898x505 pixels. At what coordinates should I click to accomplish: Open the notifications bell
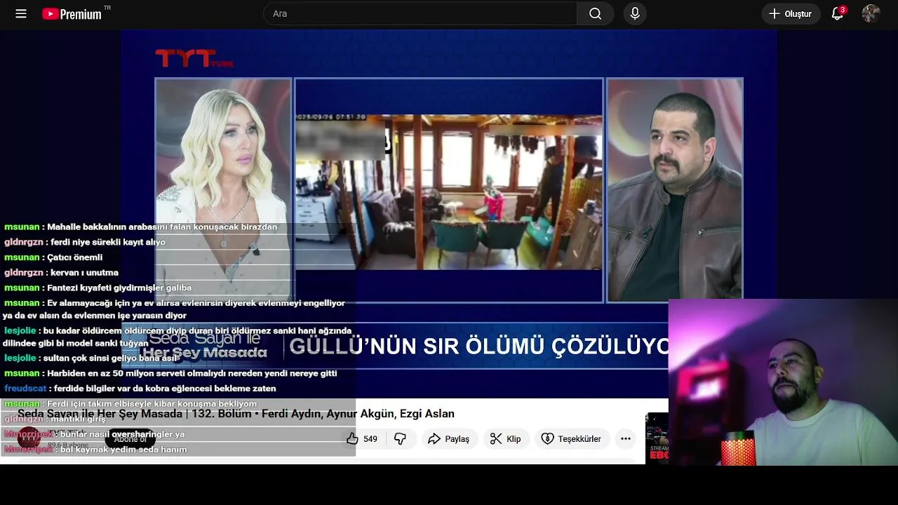(837, 13)
